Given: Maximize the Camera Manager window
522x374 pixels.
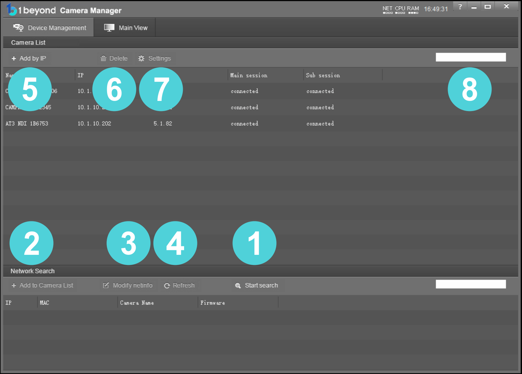Looking at the screenshot, I should tap(488, 6).
